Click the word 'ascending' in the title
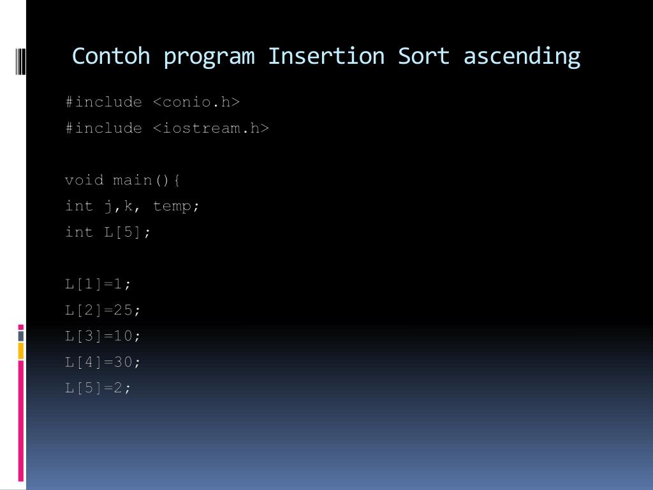The image size is (653, 490). (522, 57)
